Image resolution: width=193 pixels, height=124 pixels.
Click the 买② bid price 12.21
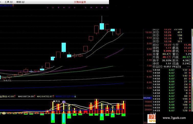pyautogui.click(x=167, y=32)
